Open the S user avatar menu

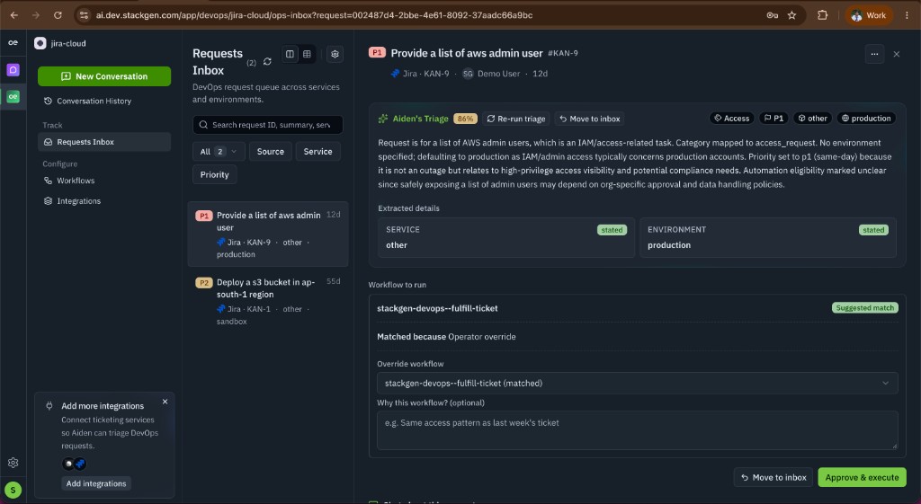coord(13,490)
